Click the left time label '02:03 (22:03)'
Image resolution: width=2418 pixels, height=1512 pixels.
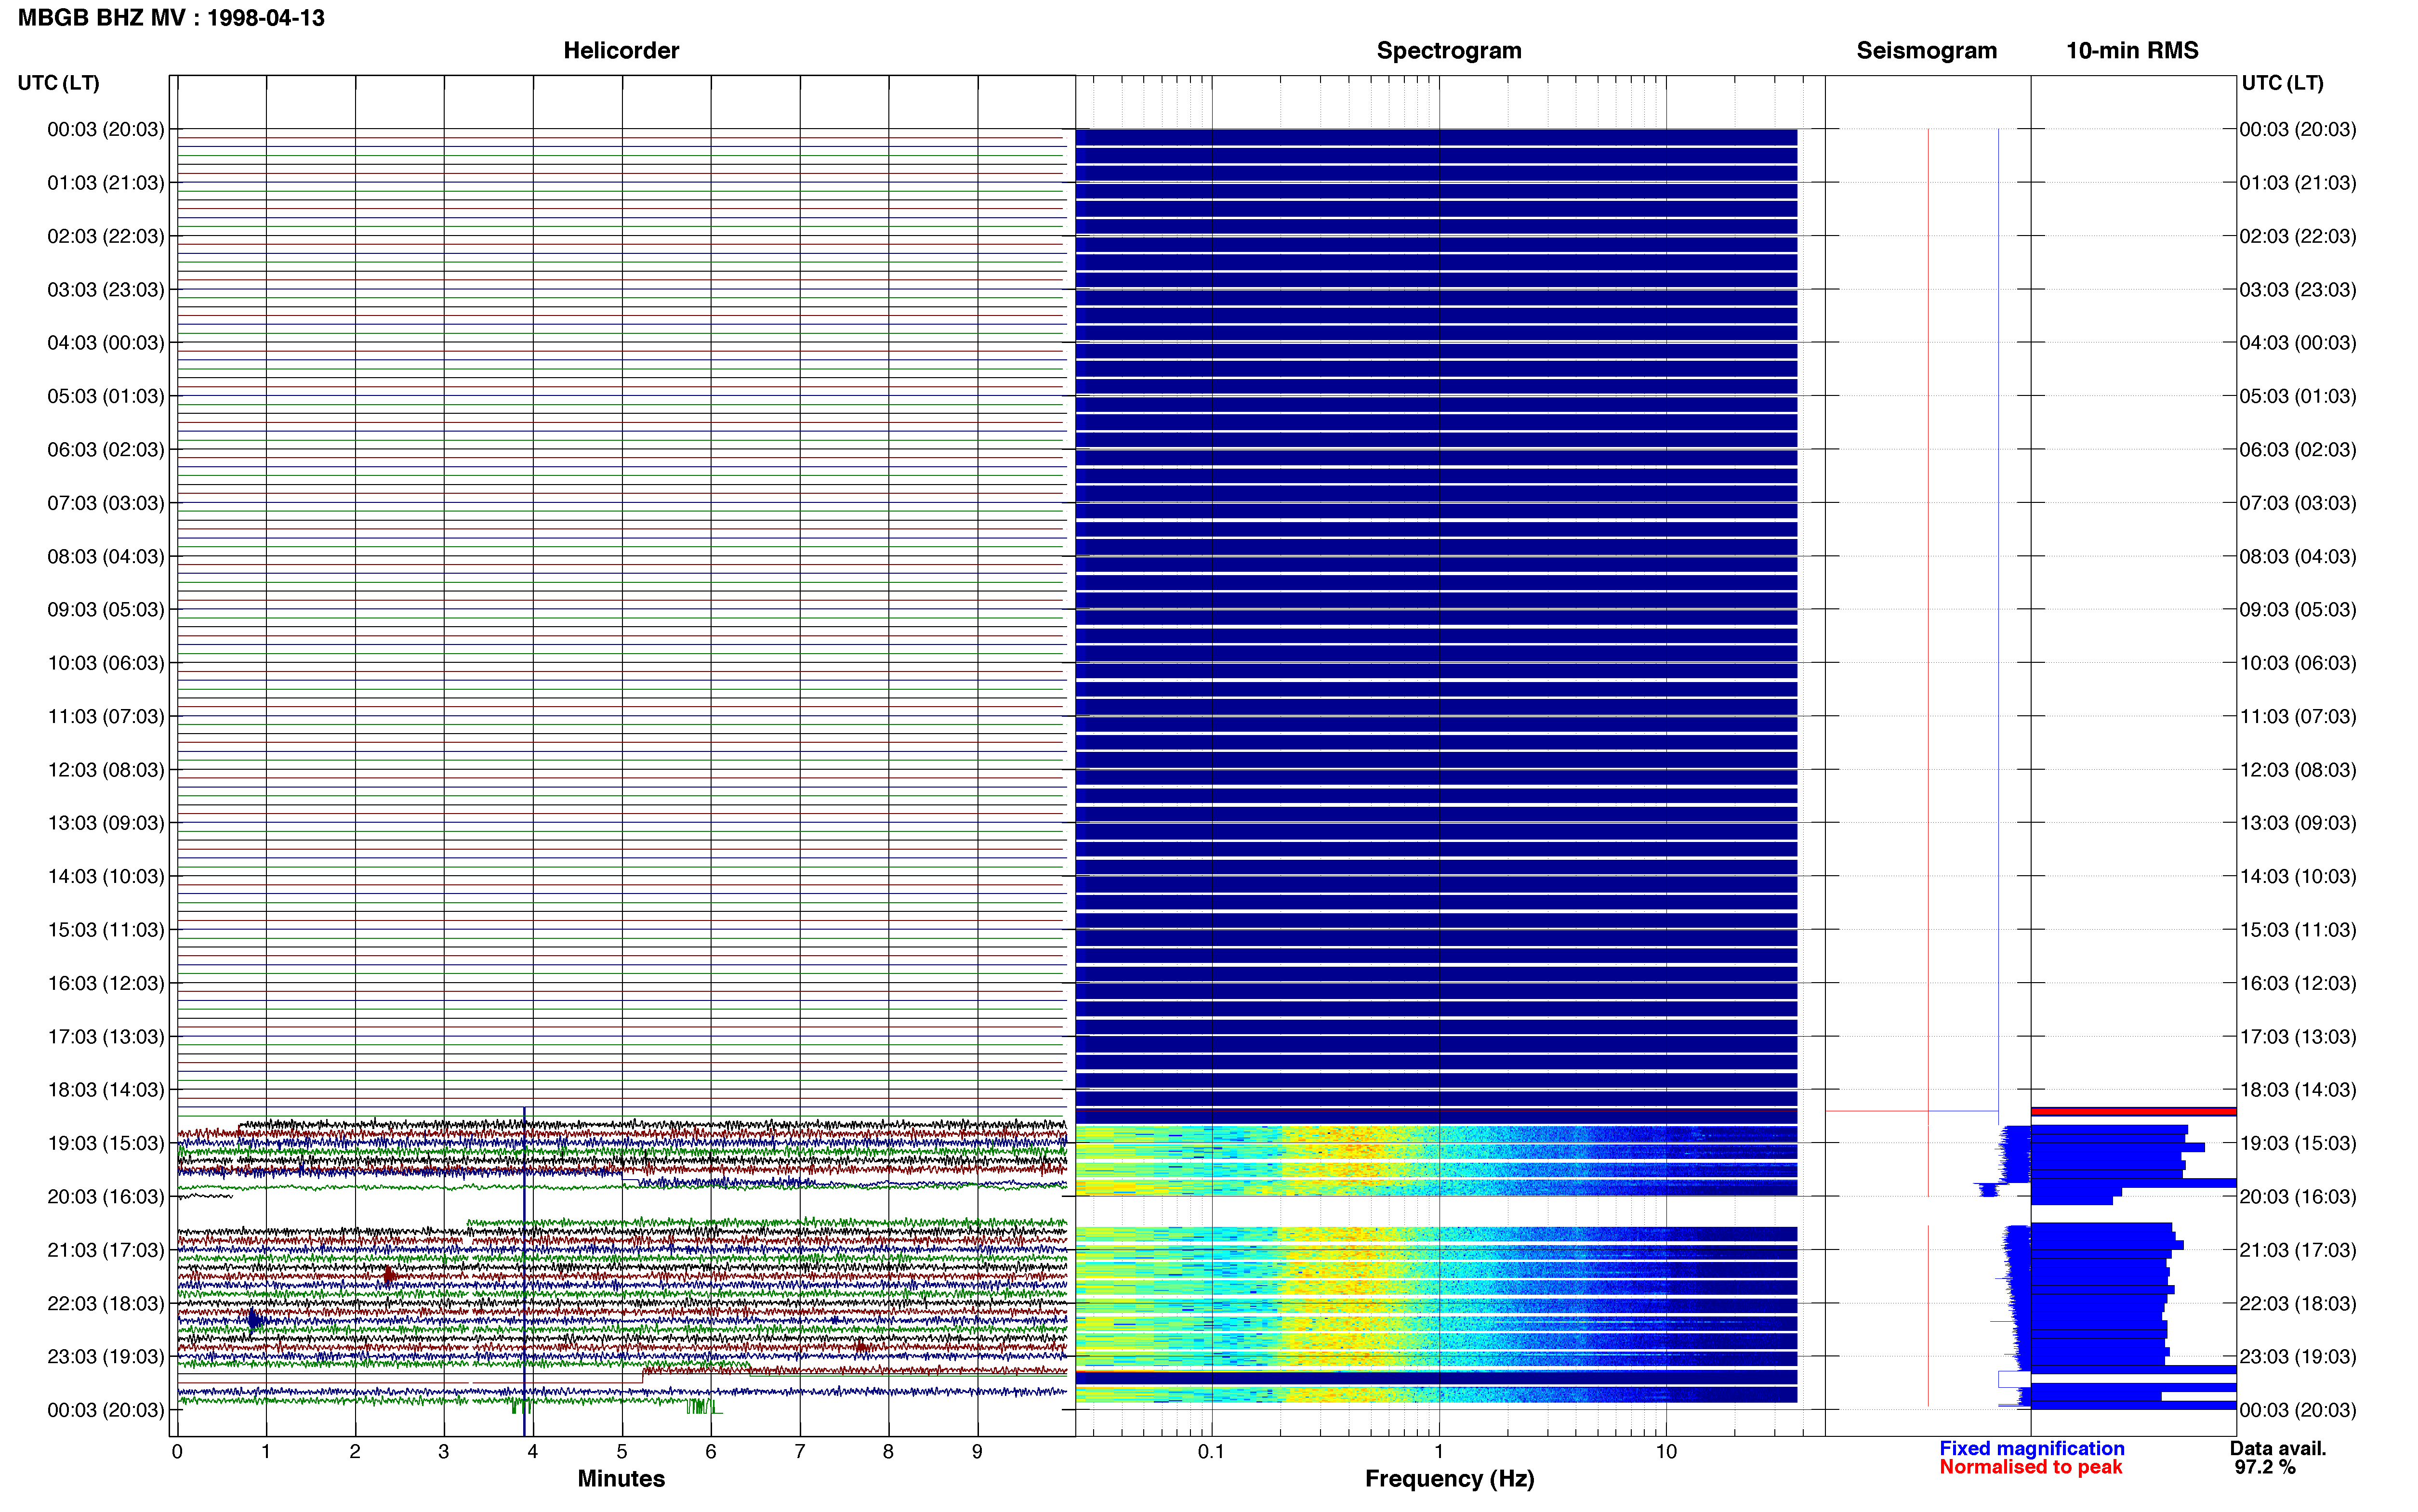[106, 236]
